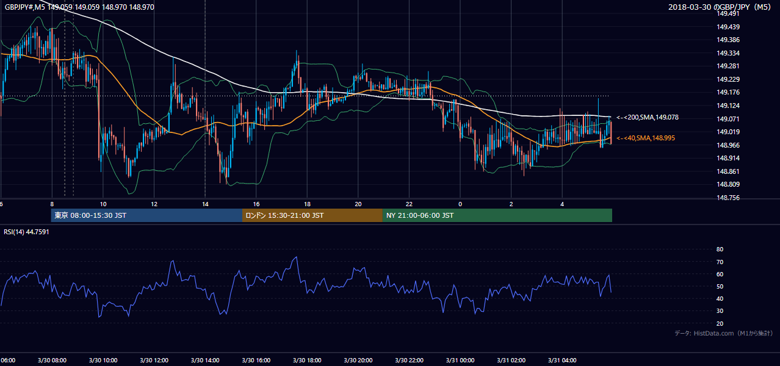Click price axis label 148.809
The image size is (780, 366).
coord(729,184)
